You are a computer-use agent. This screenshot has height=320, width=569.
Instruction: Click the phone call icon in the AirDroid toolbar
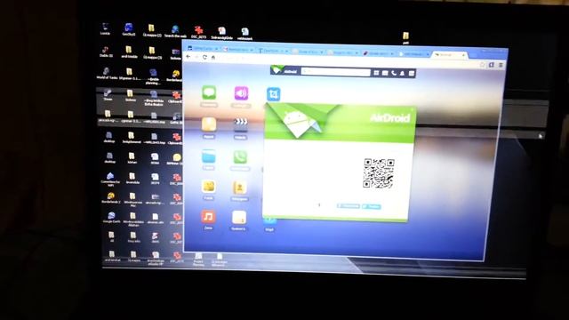tap(394, 73)
